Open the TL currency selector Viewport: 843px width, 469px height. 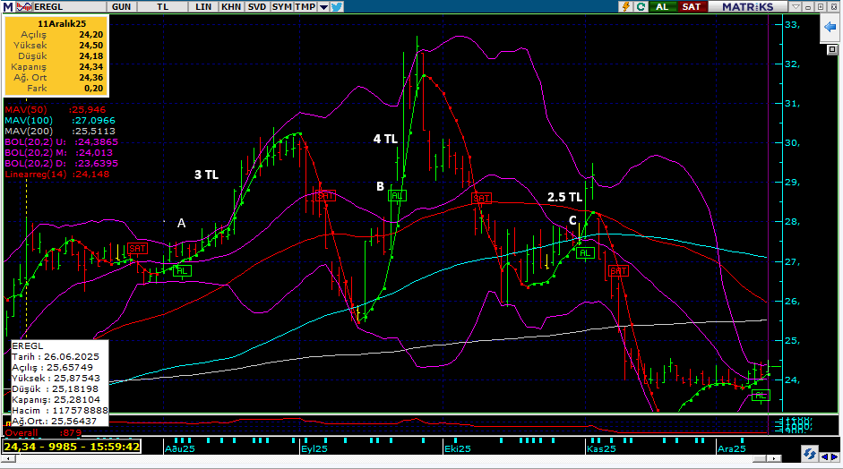tap(162, 6)
